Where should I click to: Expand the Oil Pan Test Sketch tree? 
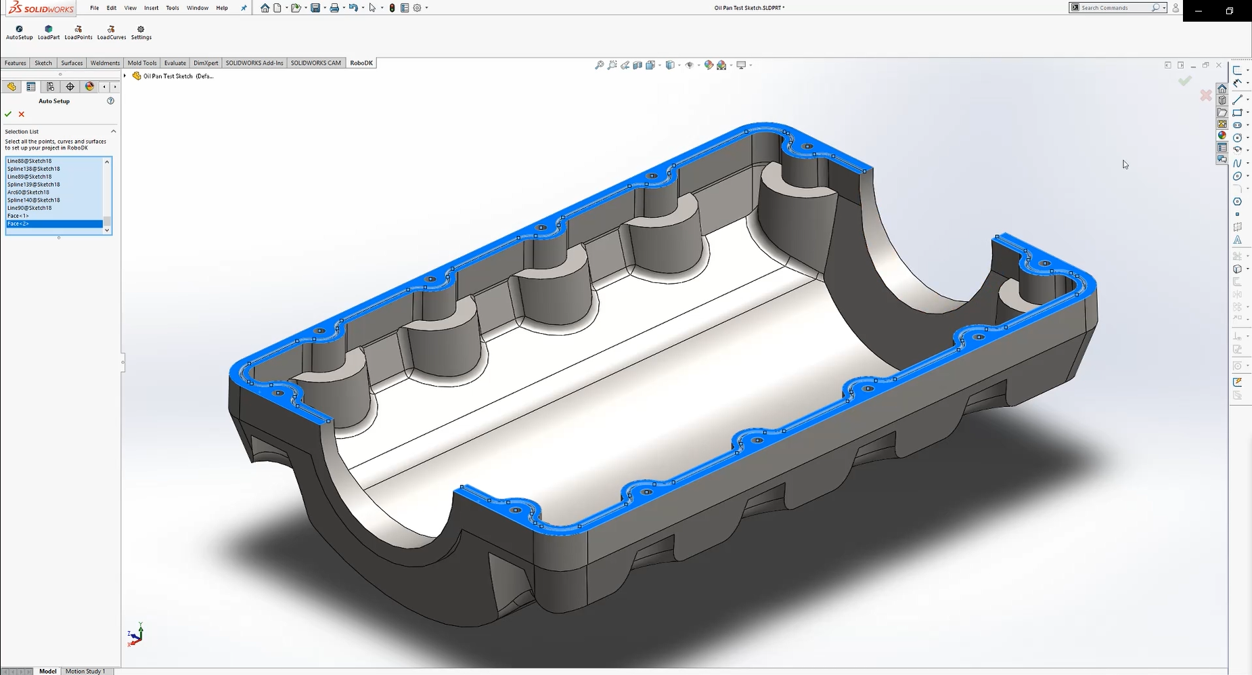(125, 76)
